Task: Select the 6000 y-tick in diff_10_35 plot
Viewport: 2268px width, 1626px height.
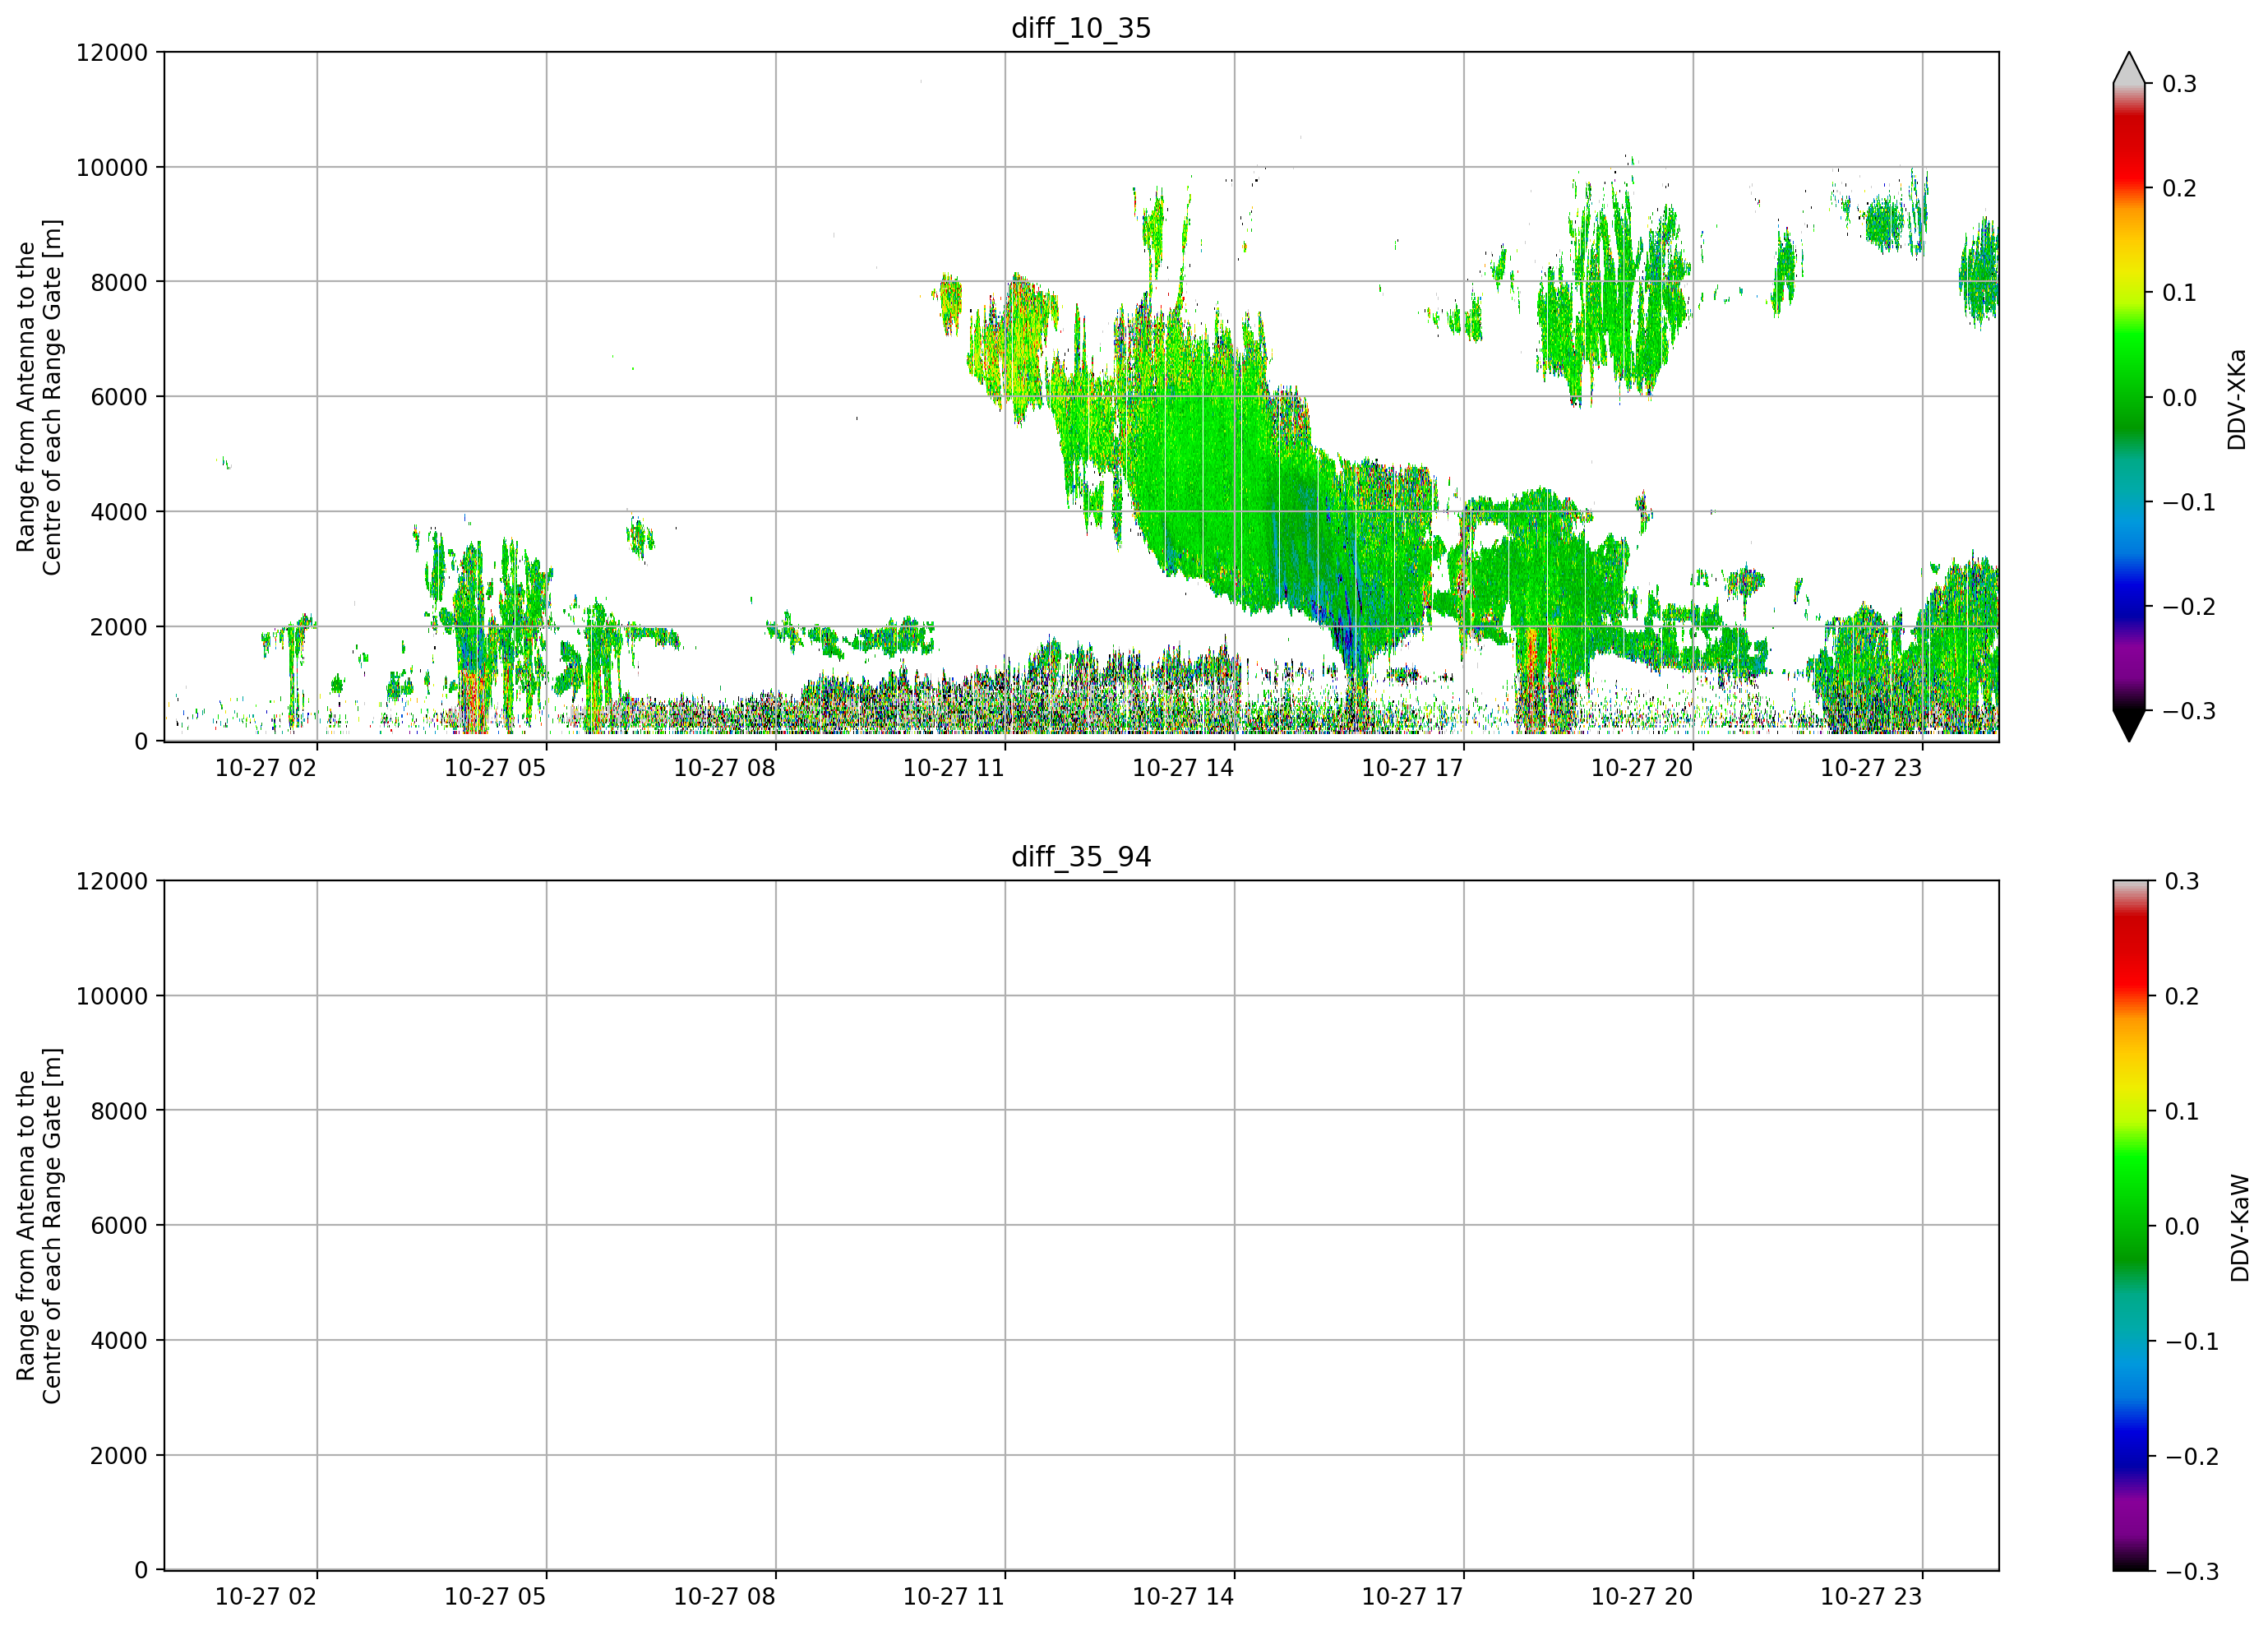Action: coord(119,397)
